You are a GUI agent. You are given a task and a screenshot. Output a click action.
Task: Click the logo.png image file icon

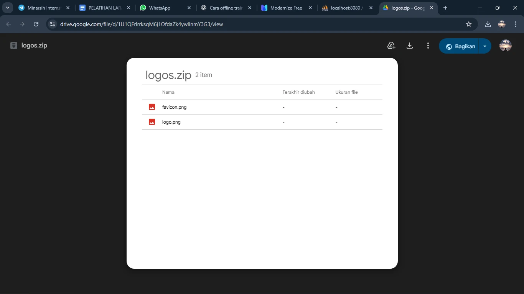pyautogui.click(x=152, y=122)
